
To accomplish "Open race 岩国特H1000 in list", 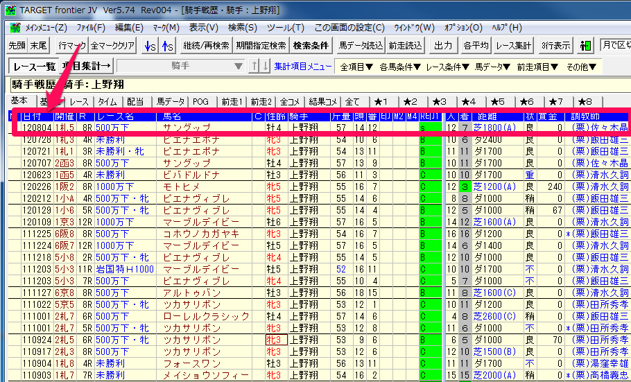I will [125, 269].
